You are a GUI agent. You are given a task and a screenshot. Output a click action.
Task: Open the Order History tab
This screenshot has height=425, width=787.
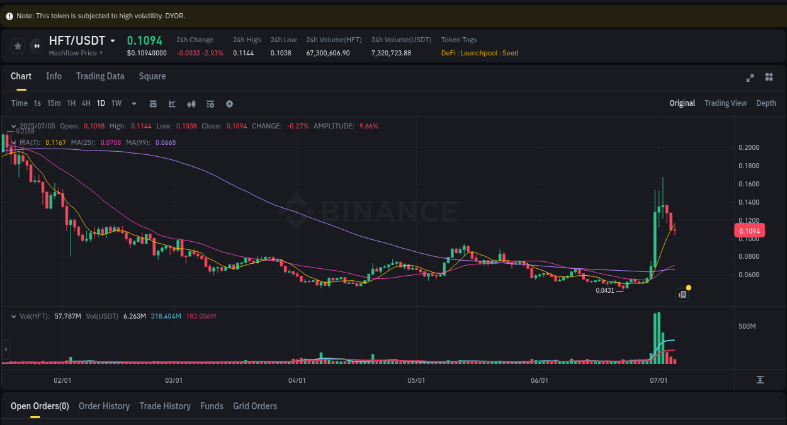[x=104, y=406]
